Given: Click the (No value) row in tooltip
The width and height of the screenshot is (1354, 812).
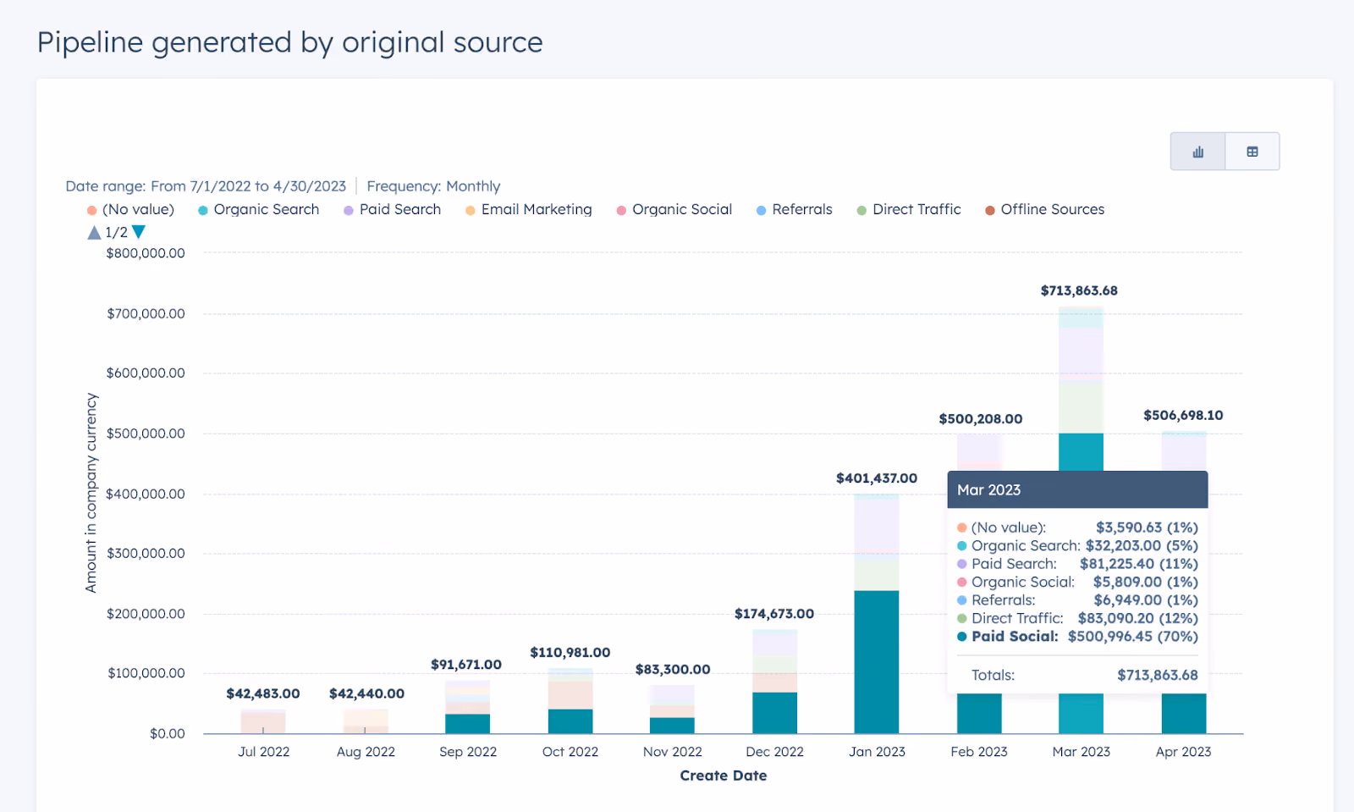Looking at the screenshot, I should point(1078,528).
